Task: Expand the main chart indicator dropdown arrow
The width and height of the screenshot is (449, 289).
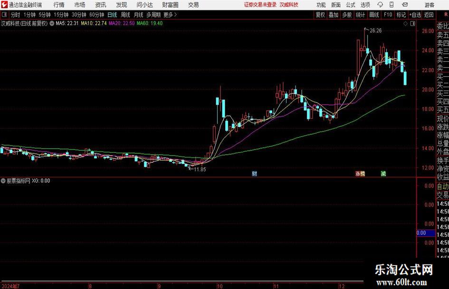Action: point(52,23)
